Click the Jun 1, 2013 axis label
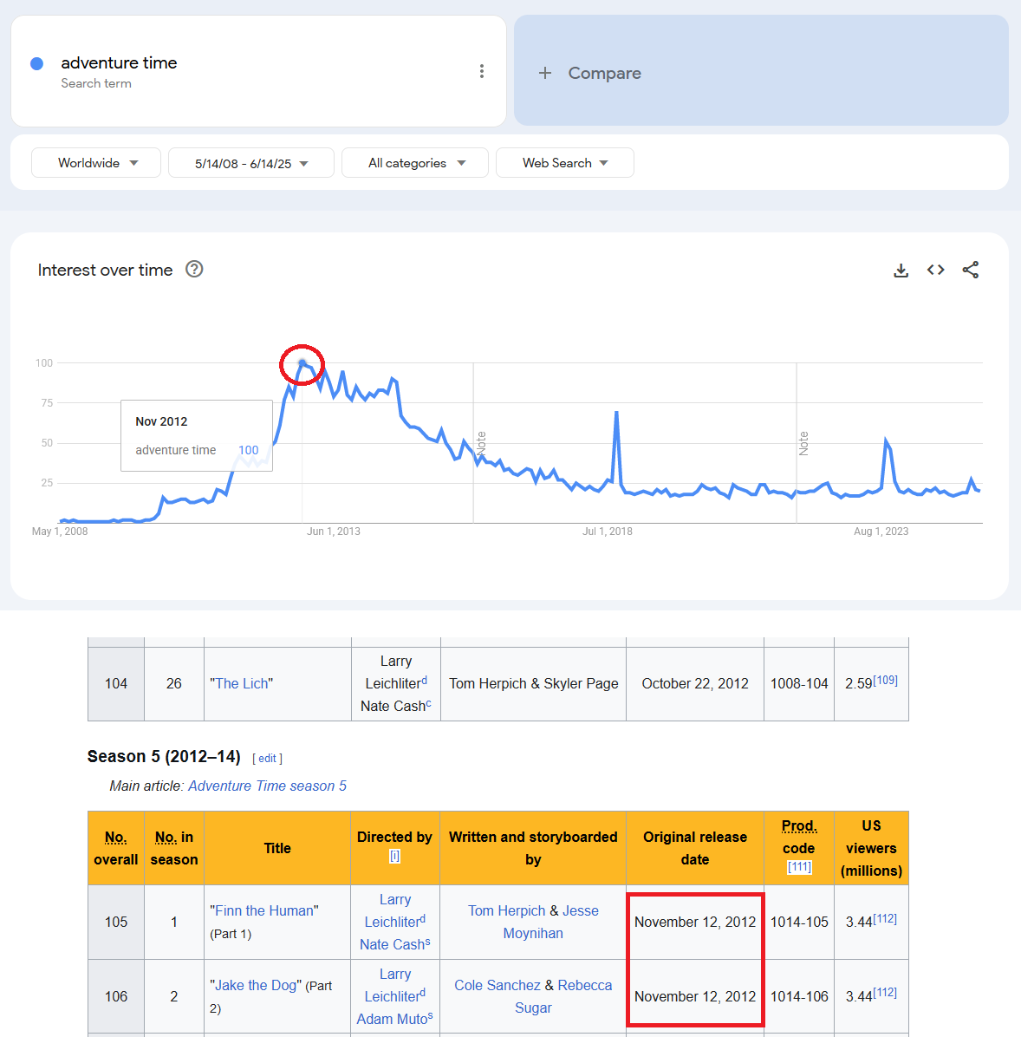This screenshot has width=1021, height=1037. tap(334, 531)
